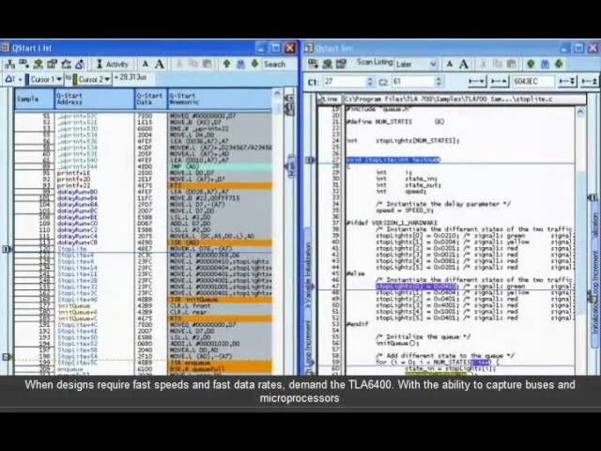Click source line initQueue();

(397, 343)
